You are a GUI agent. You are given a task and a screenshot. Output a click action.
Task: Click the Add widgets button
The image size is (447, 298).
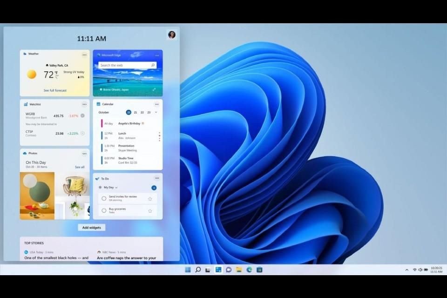pyautogui.click(x=91, y=227)
